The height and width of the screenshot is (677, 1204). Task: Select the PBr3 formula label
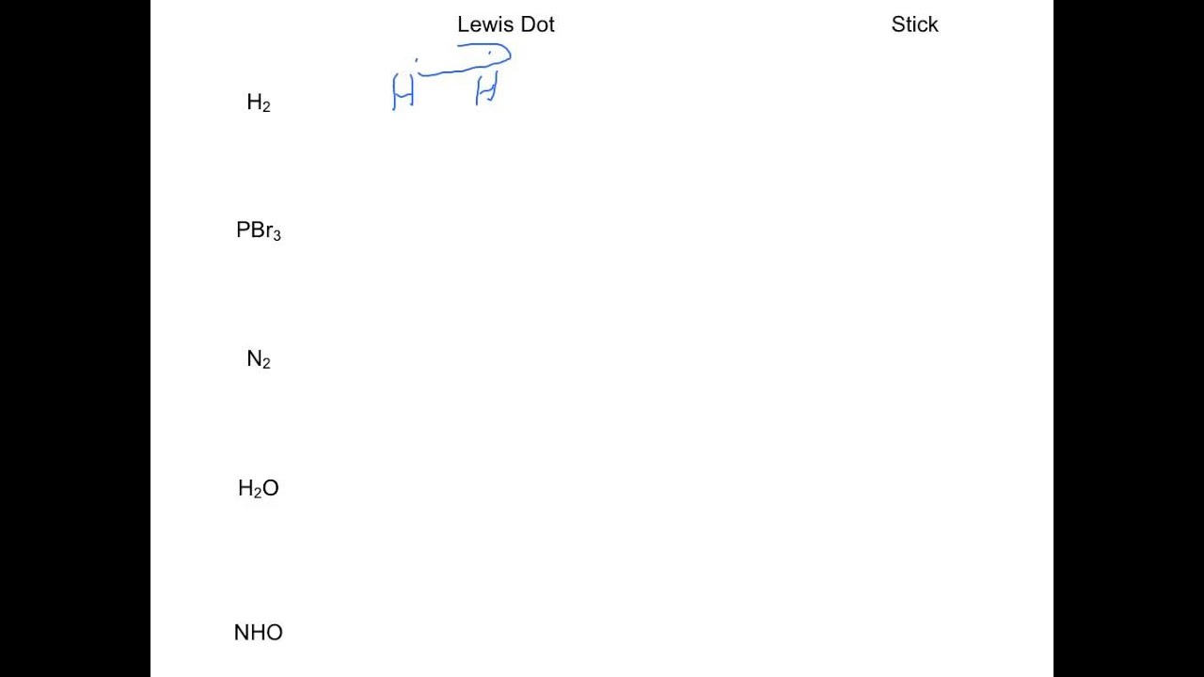[x=258, y=230]
